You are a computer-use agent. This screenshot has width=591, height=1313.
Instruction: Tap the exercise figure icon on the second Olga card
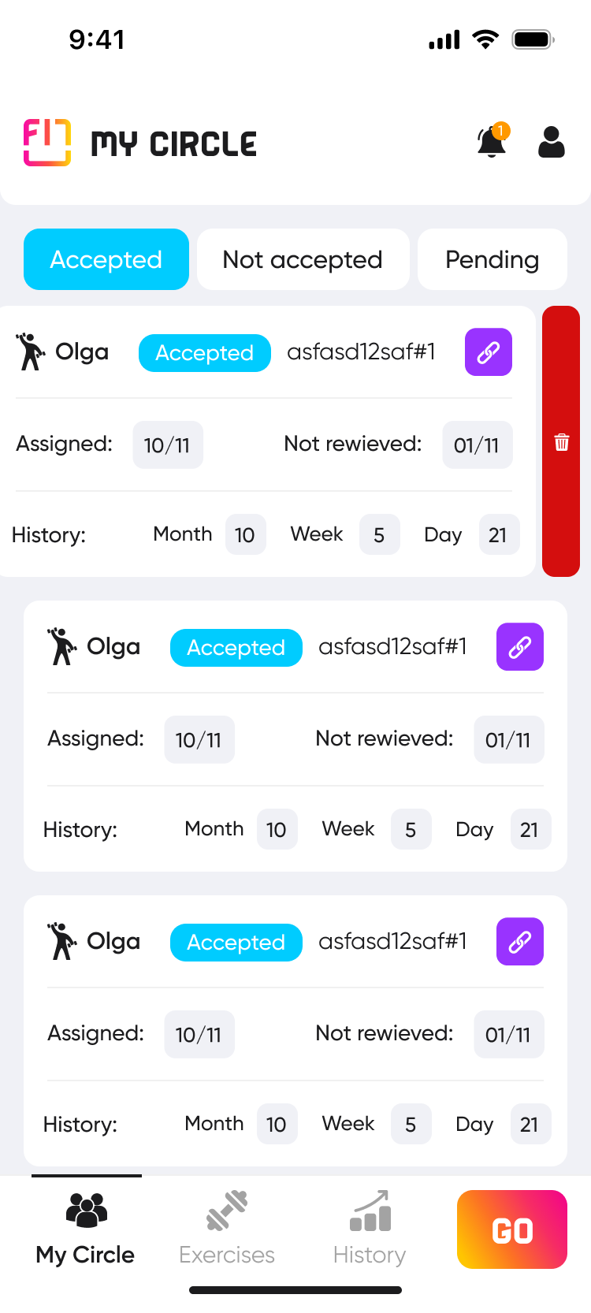click(61, 647)
